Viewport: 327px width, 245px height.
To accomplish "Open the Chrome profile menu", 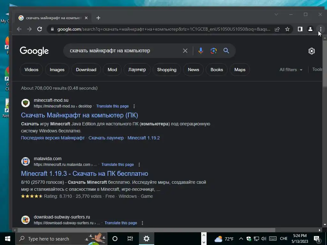I will coord(310,29).
